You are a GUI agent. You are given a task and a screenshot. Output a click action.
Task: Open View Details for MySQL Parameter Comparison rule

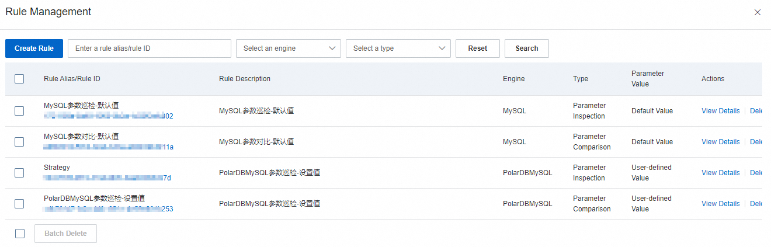[720, 142]
